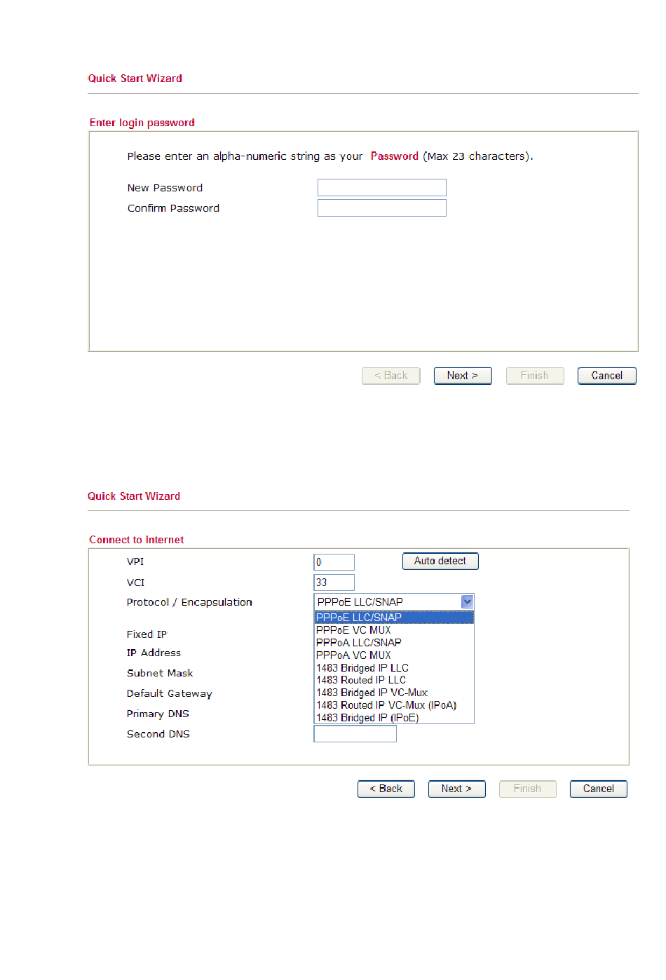Click the 'Protocol / Encapsulation' label
Image resolution: width=666 pixels, height=980 pixels.
pyautogui.click(x=189, y=602)
